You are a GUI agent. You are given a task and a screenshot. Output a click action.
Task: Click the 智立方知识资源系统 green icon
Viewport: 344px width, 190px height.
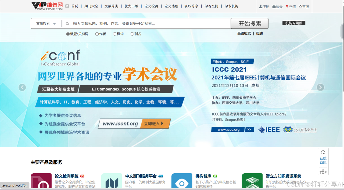[x=252, y=181]
